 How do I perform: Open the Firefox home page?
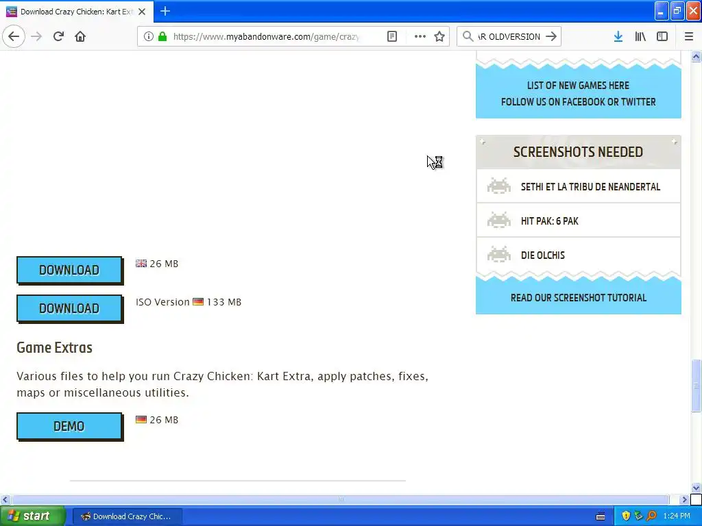(x=80, y=36)
